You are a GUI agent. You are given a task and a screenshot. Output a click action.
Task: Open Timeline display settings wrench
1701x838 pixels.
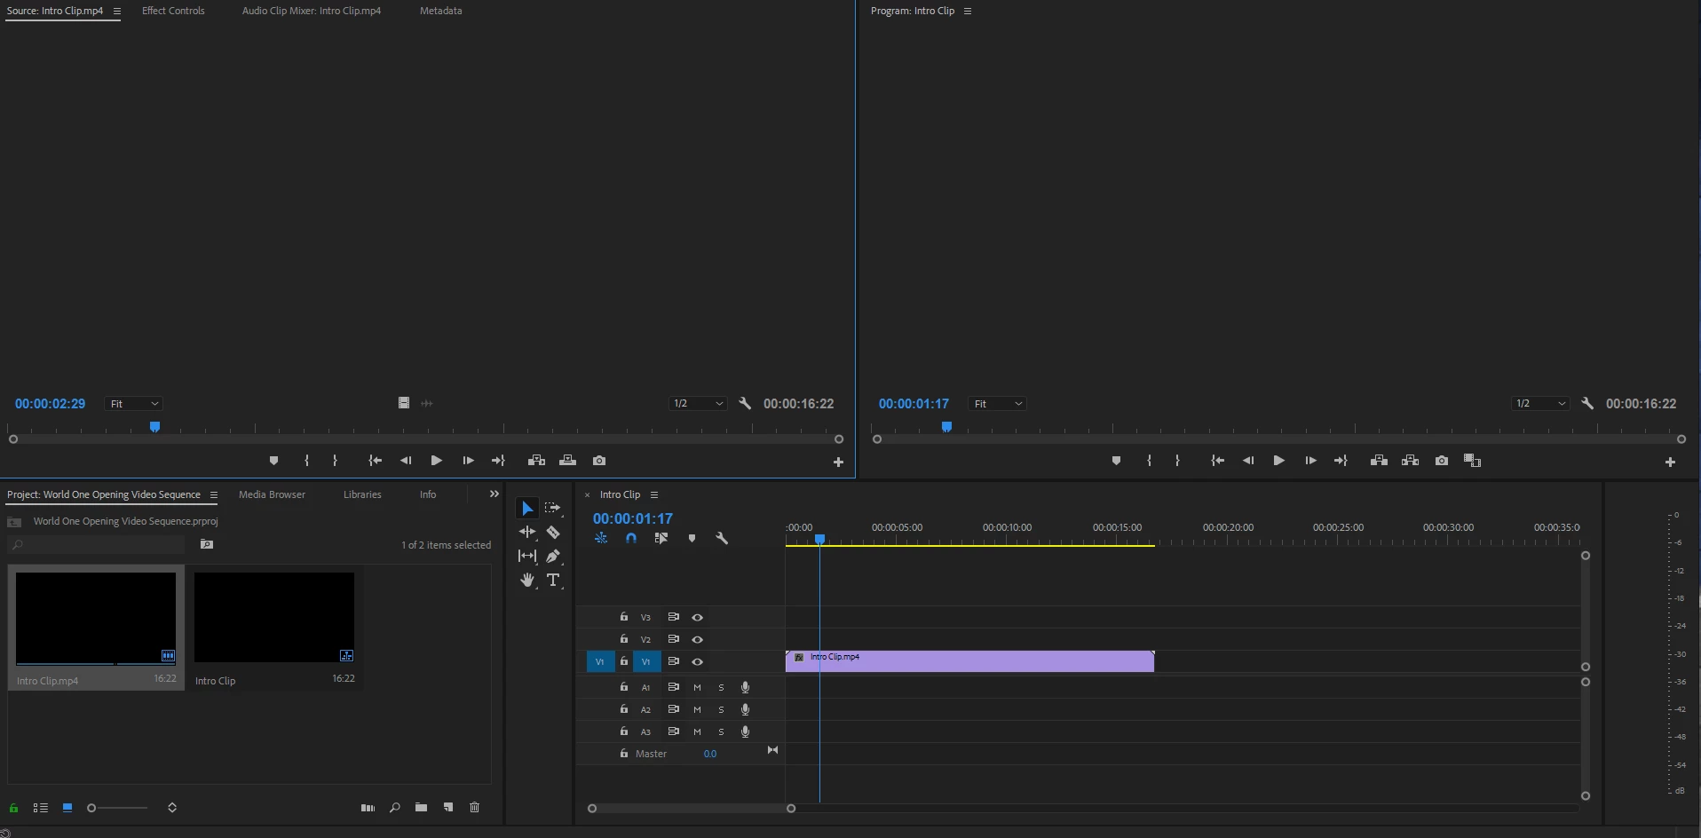click(x=722, y=538)
